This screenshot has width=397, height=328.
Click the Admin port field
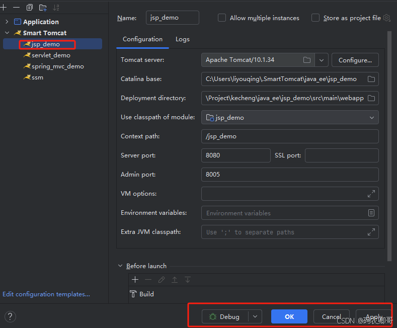coord(290,175)
